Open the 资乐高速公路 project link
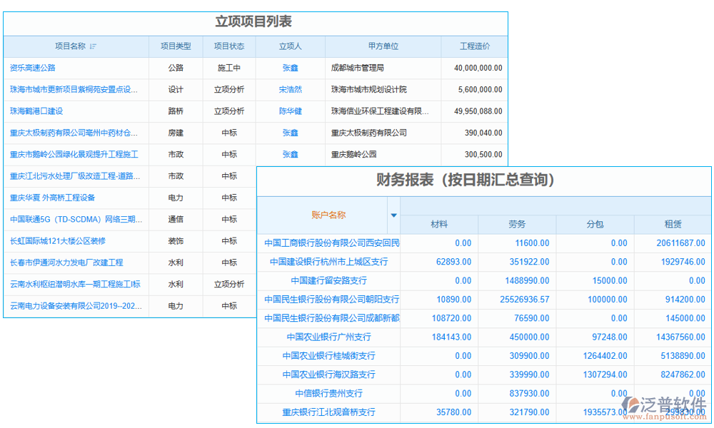714x428 pixels. pyautogui.click(x=32, y=68)
